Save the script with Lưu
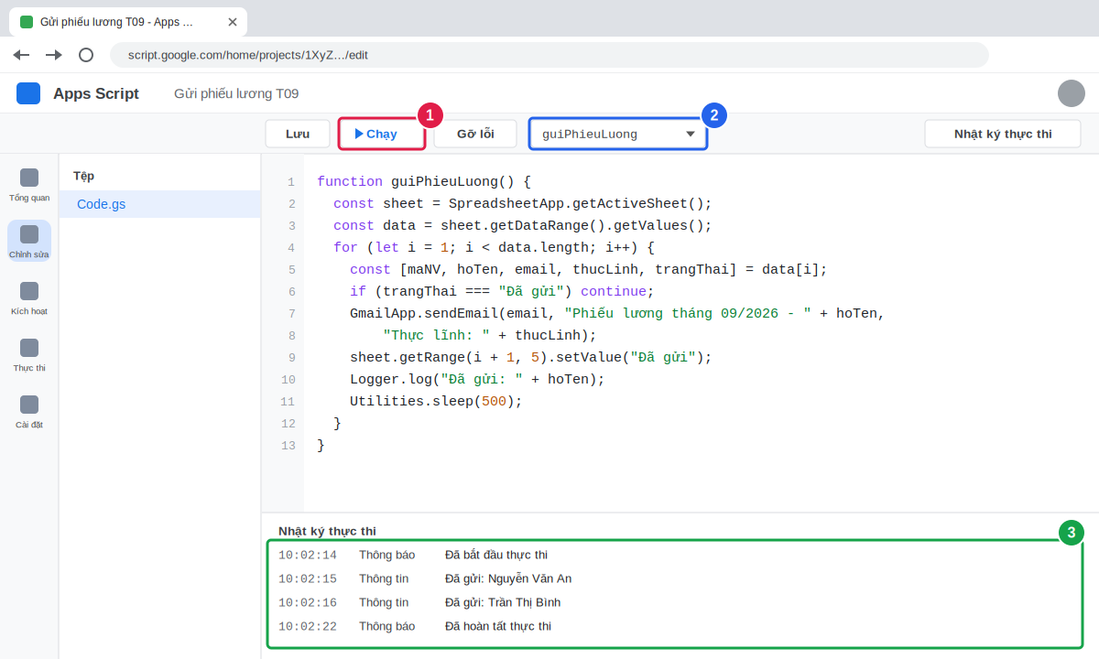Viewport: 1099px width, 659px height. click(x=298, y=134)
